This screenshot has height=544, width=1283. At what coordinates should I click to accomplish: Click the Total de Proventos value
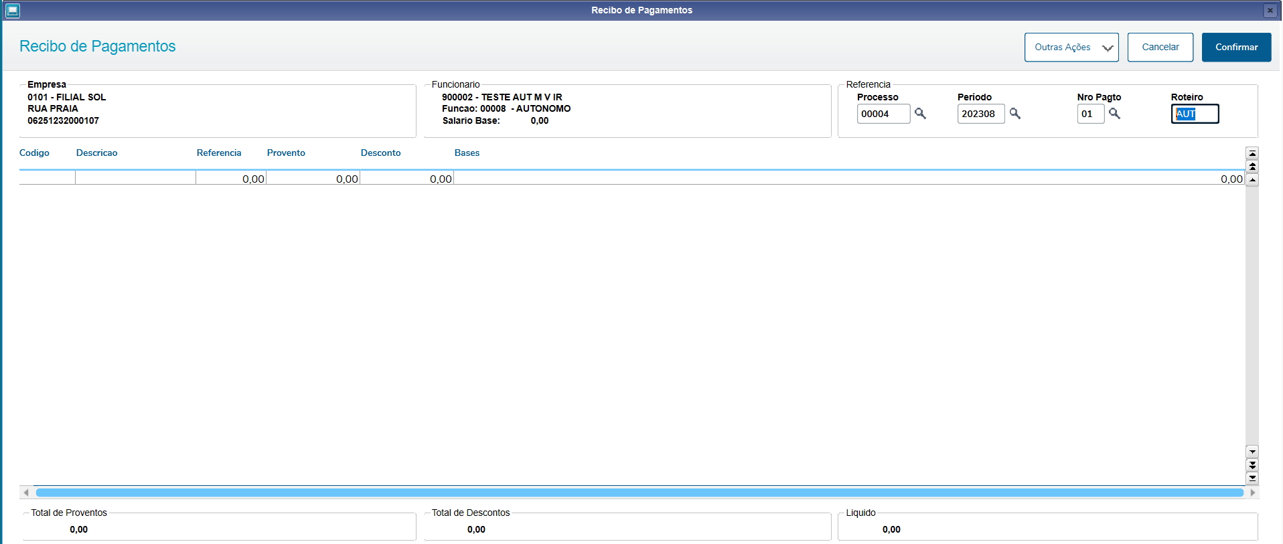(78, 529)
